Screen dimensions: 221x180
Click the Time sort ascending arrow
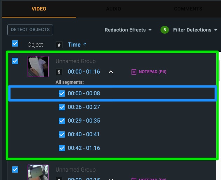tap(85, 44)
